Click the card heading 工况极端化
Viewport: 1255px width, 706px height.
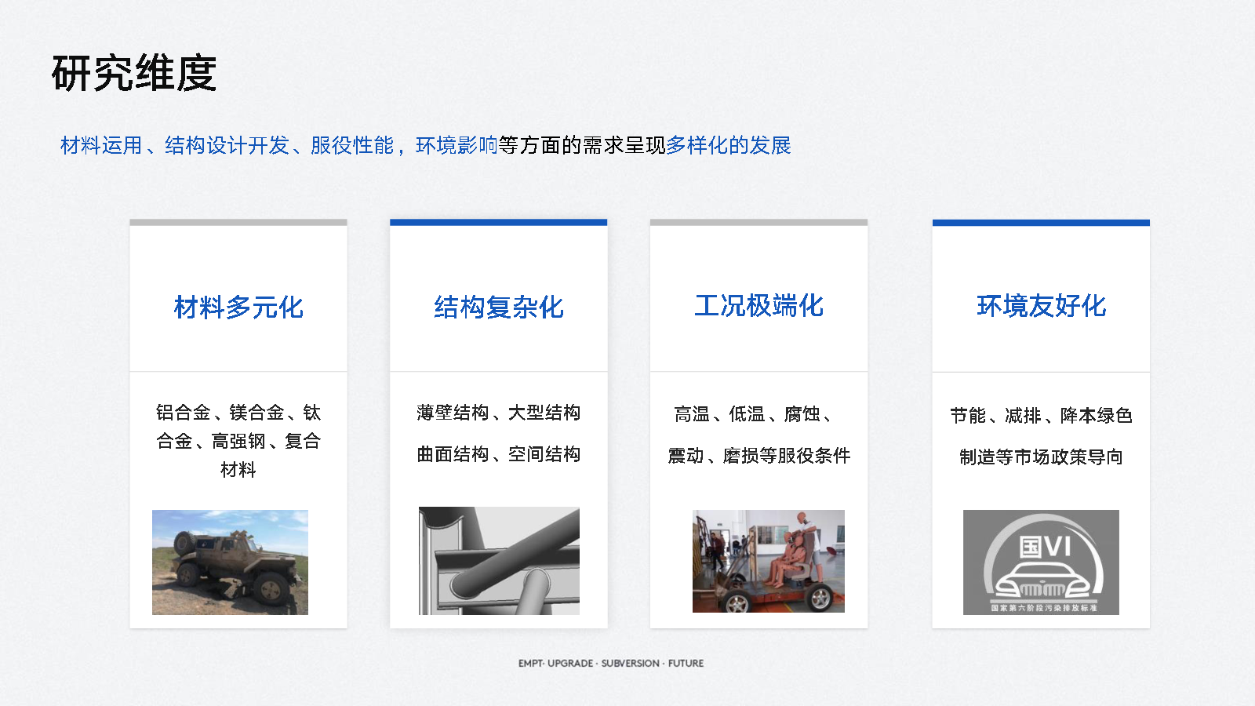[x=759, y=305]
